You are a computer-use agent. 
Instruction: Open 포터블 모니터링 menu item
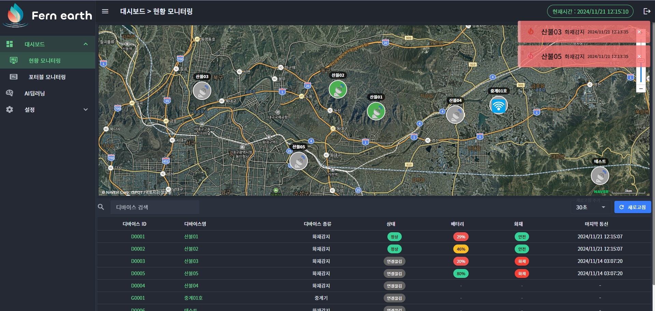47,77
